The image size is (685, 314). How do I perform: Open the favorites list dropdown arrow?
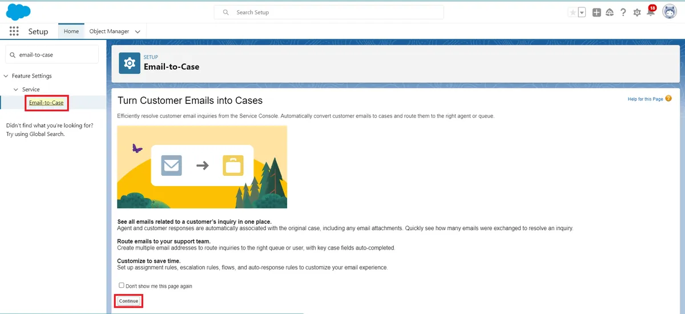[582, 13]
